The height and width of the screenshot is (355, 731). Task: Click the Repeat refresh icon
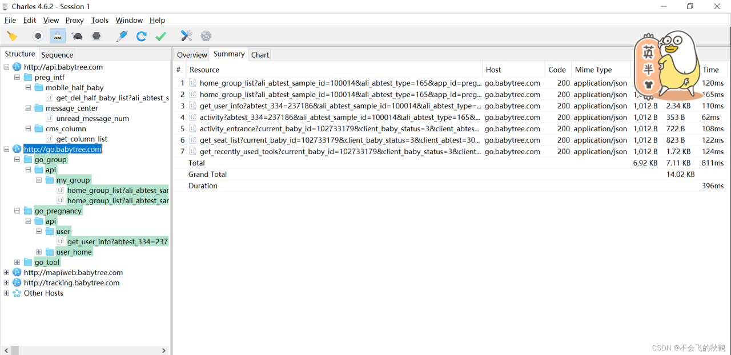[x=142, y=36]
